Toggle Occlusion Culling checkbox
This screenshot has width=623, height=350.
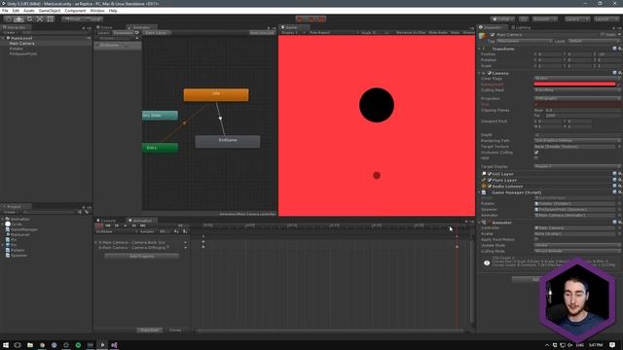click(536, 153)
